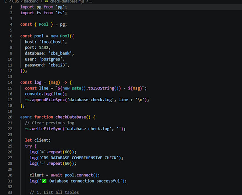Click the string 'cbs_bank' on line 9
Screen dimensions: 242x195
(60, 53)
